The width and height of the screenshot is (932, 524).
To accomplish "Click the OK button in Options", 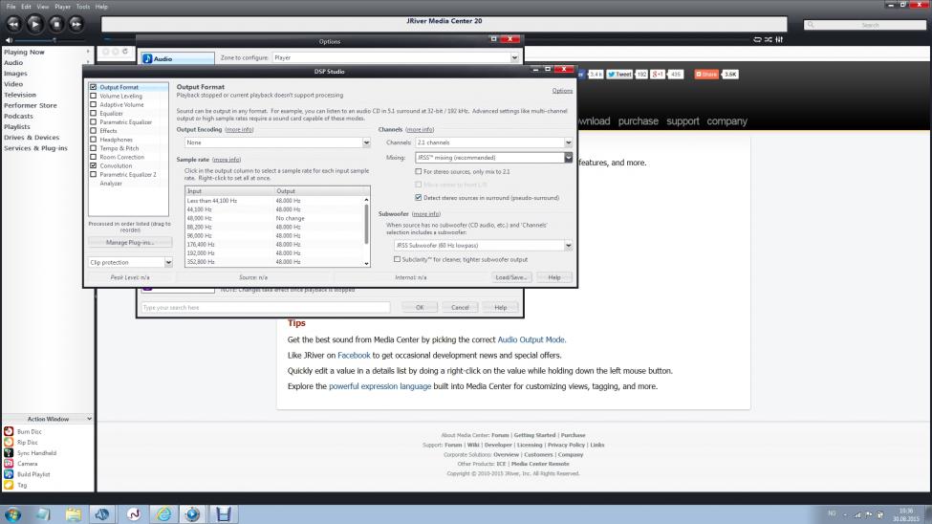I will [x=420, y=308].
